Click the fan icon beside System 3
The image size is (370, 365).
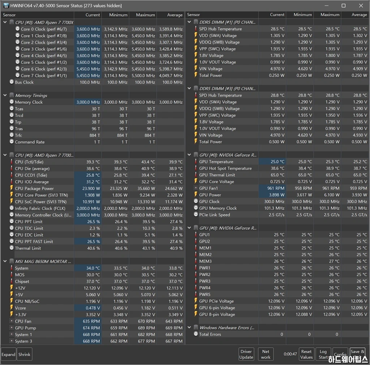pos(11,341)
